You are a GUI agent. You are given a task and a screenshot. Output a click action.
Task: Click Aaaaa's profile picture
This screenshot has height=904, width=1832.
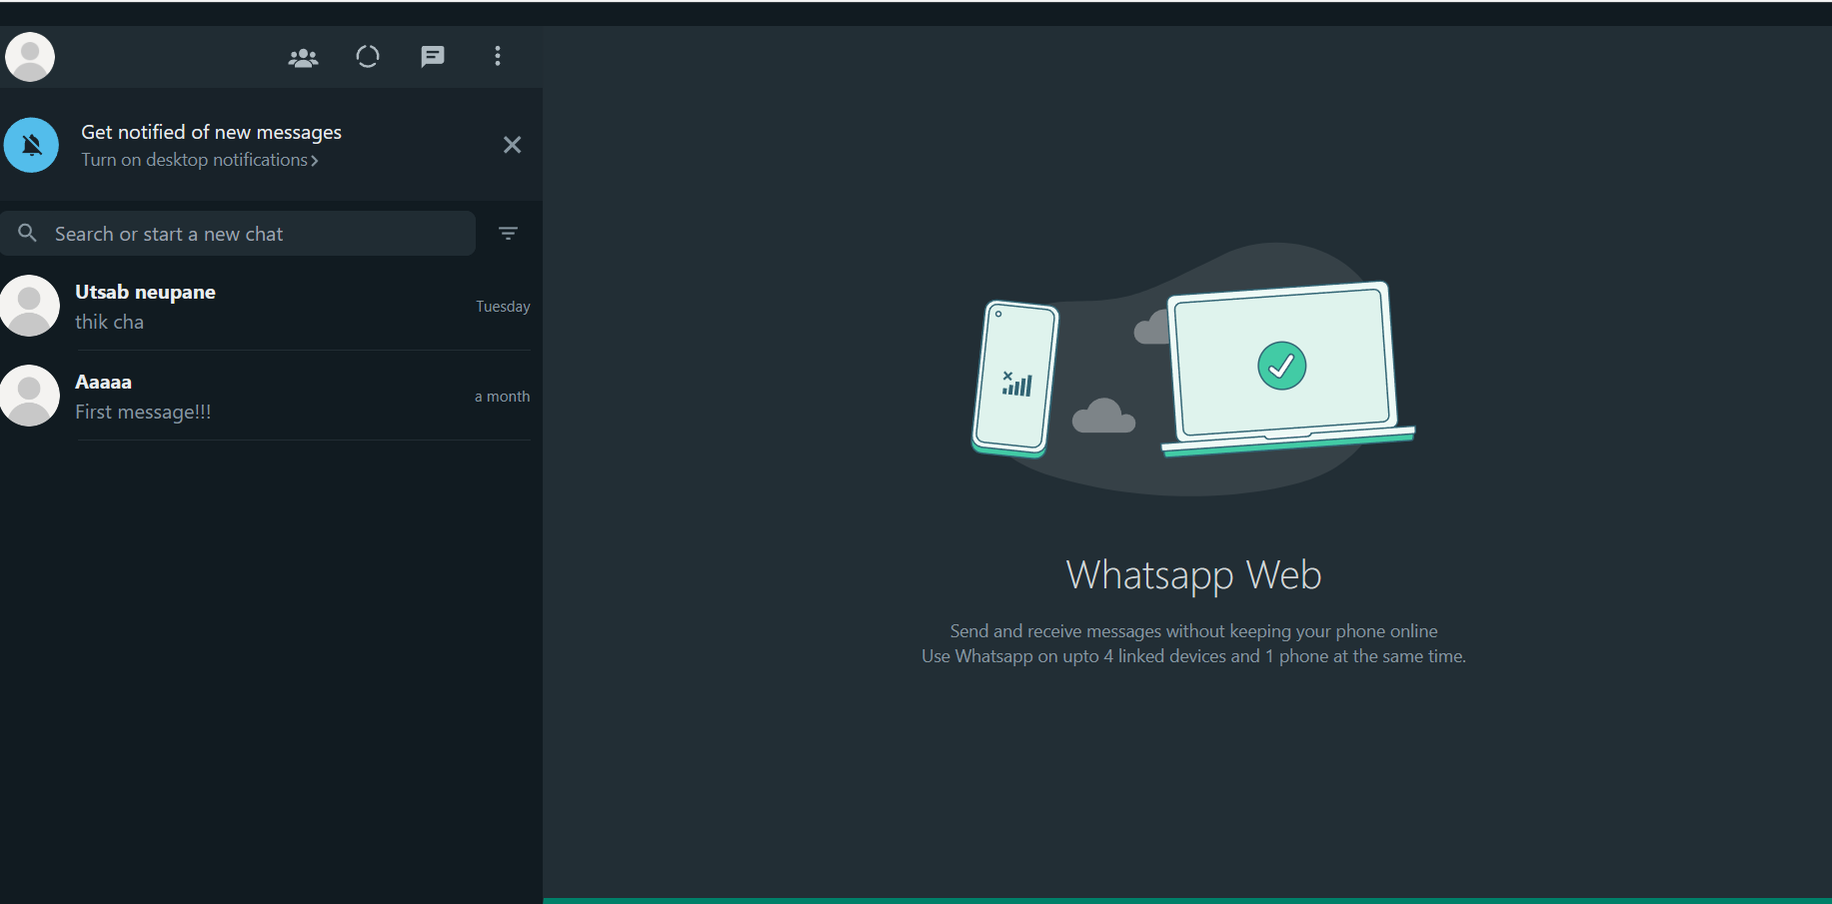tap(30, 396)
